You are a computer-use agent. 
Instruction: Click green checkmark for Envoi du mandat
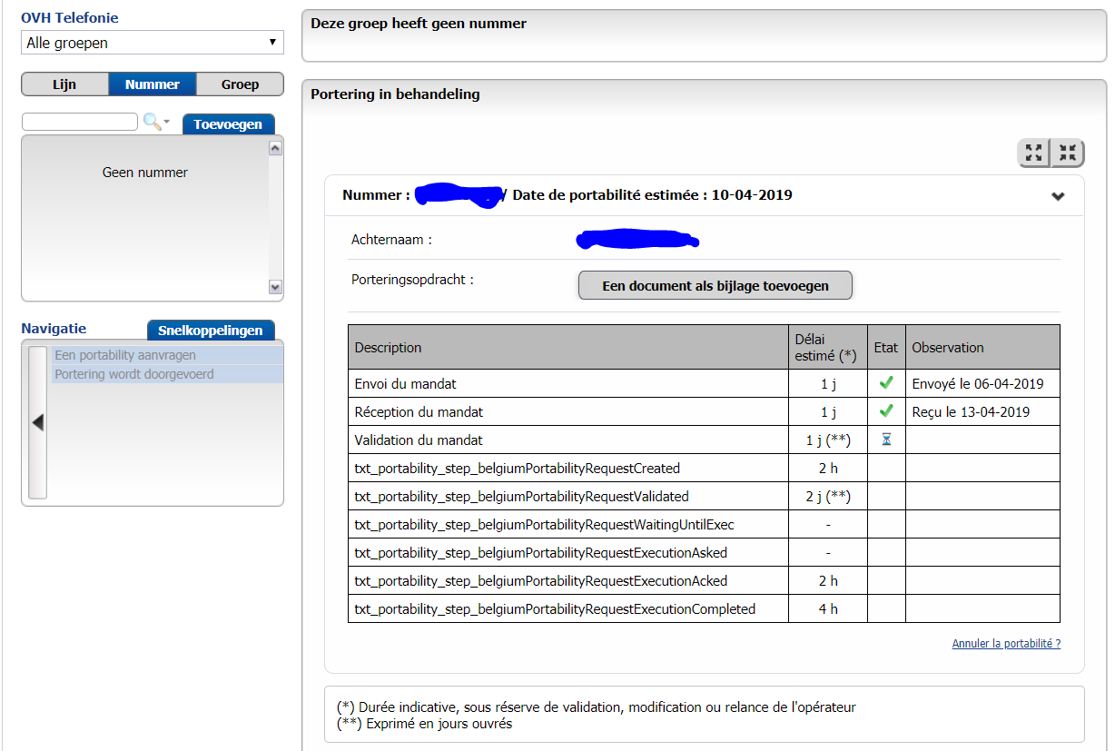[x=886, y=383]
